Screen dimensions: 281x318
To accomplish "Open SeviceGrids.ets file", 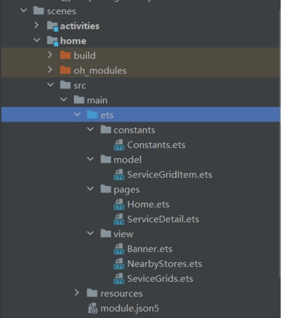I will (x=160, y=279).
